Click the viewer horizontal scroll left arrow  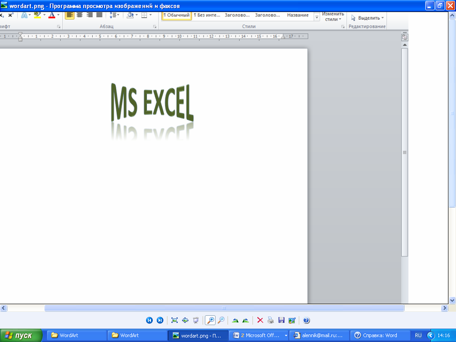coord(4,308)
